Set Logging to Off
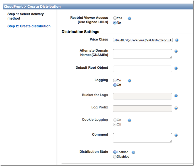The image size is (194, 166). [115, 85]
